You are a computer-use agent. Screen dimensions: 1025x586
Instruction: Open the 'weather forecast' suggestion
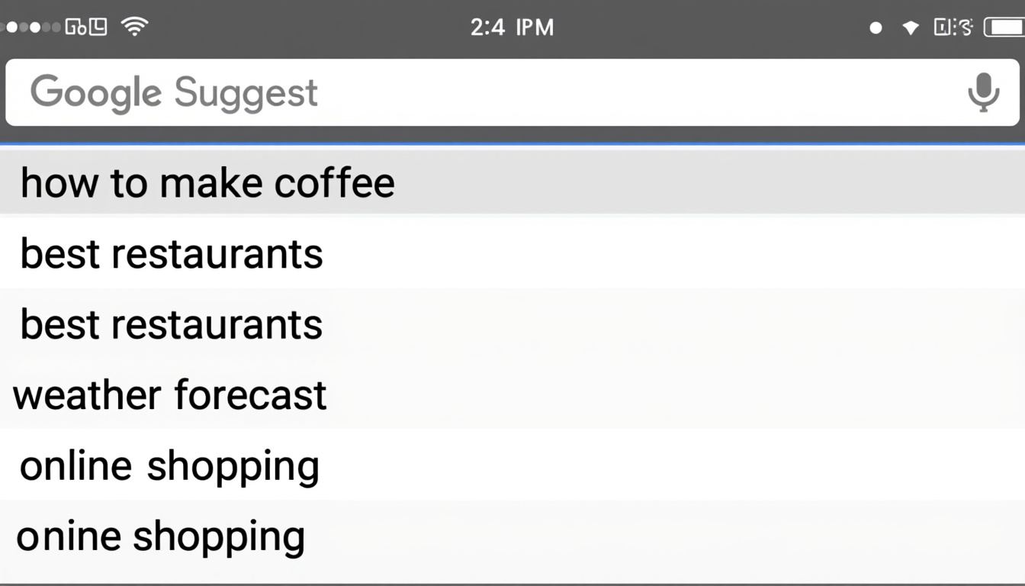coord(169,394)
